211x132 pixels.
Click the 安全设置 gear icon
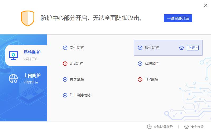(186, 127)
